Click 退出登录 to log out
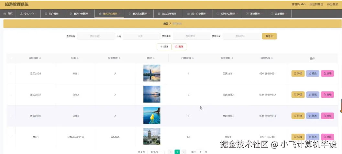 pyautogui.click(x=332, y=4)
